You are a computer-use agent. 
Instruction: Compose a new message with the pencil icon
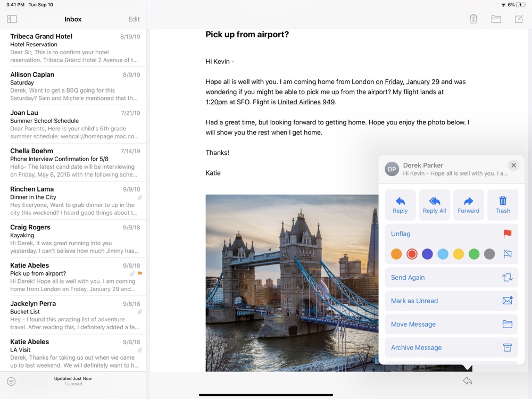click(519, 19)
